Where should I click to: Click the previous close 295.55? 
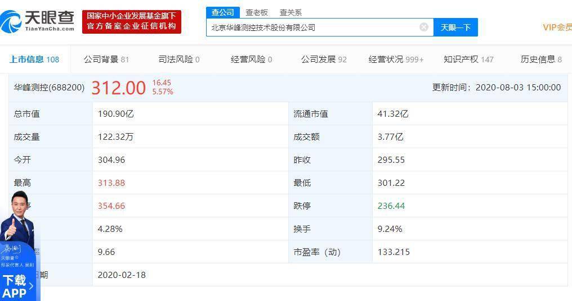point(391,160)
